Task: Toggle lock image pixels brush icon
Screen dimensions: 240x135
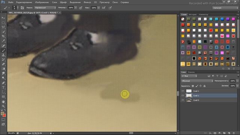Action: [197, 86]
